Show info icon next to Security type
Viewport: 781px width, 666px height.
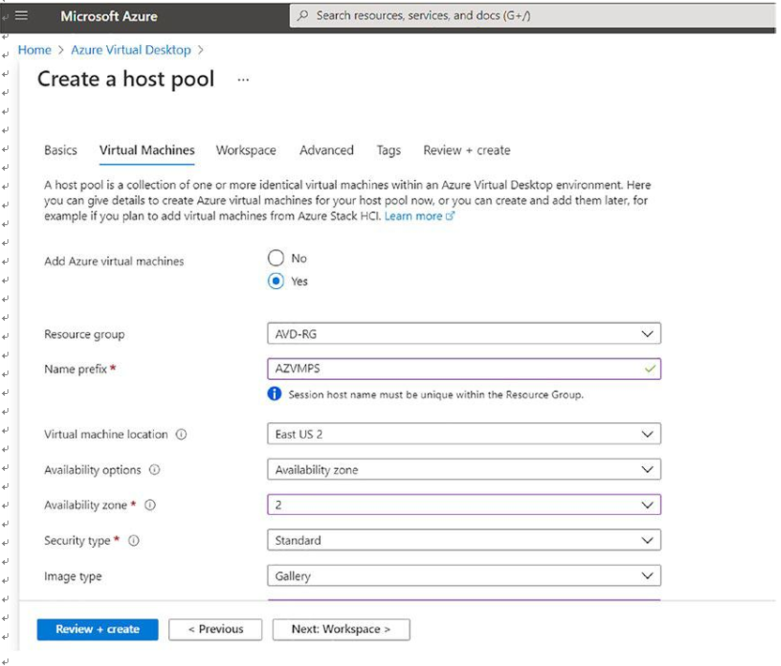pos(133,540)
